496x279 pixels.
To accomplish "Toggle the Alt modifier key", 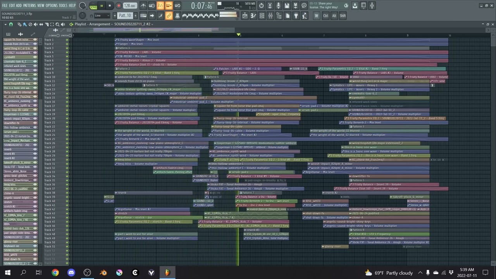I will (334, 15).
